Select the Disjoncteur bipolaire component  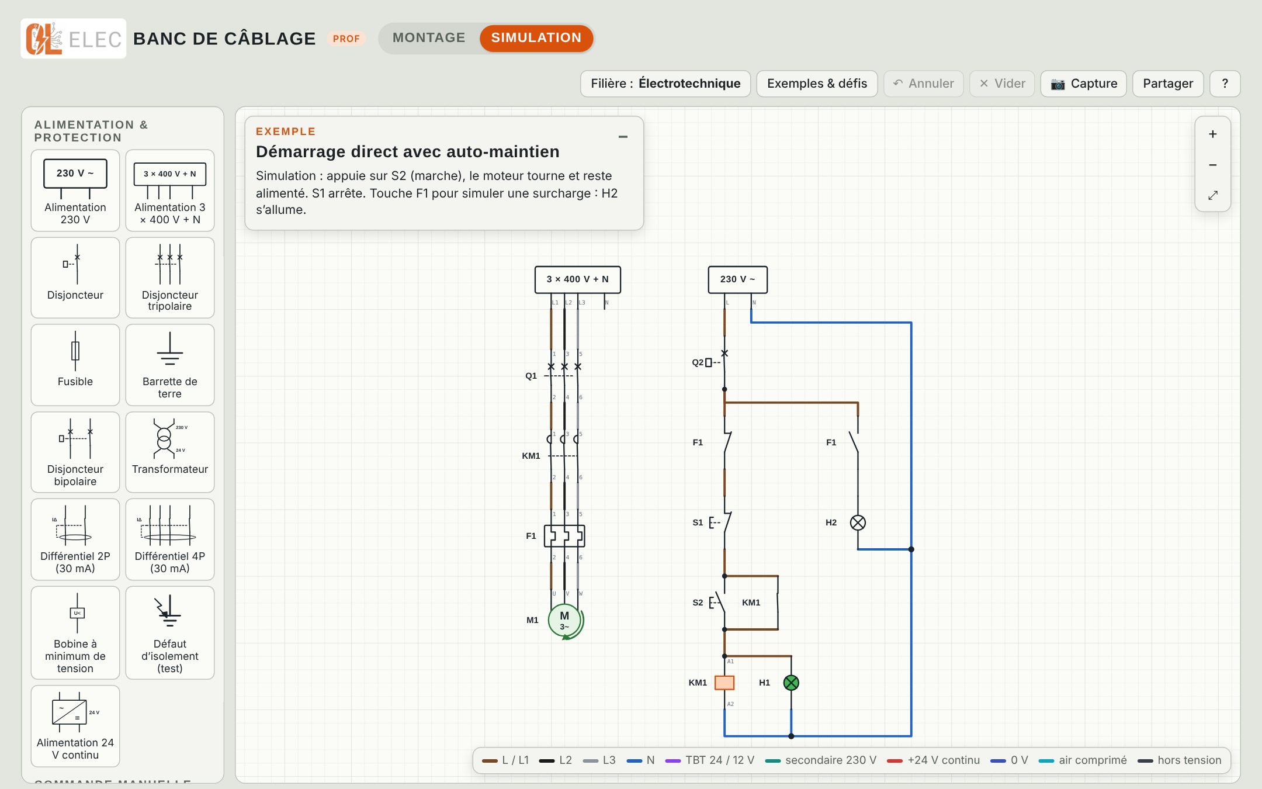(75, 452)
